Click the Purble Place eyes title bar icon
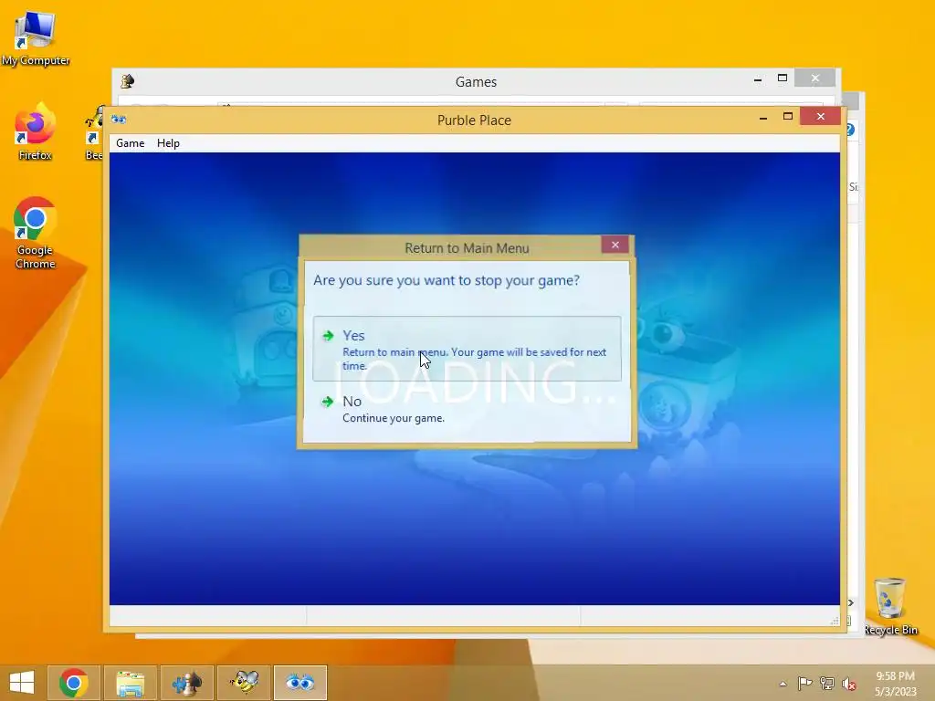Image resolution: width=935 pixels, height=701 pixels. (x=119, y=120)
